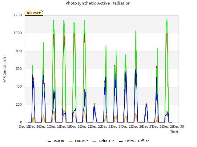Click the Time x-axis label
197x147 pixels.
pyautogui.click(x=174, y=131)
